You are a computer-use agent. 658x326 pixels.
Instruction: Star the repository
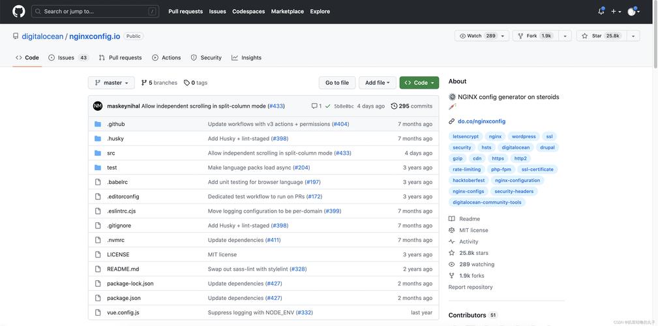point(601,36)
